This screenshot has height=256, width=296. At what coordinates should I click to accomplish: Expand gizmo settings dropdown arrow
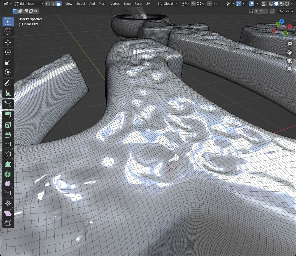pos(244,4)
